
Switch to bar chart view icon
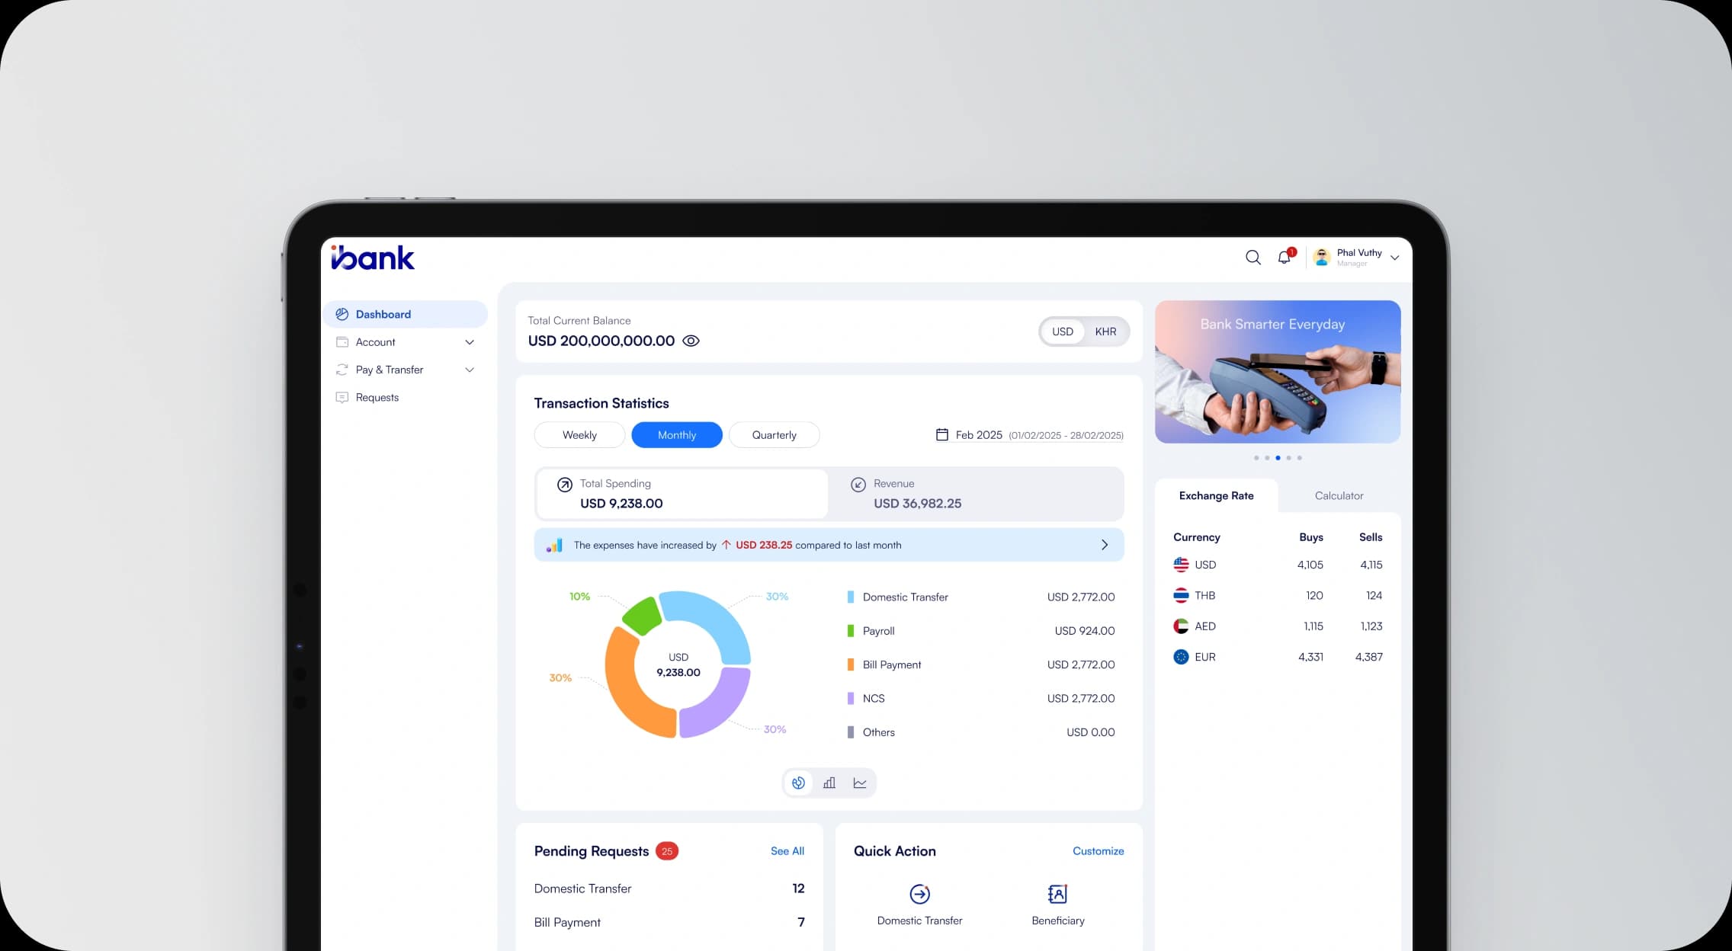pos(829,783)
